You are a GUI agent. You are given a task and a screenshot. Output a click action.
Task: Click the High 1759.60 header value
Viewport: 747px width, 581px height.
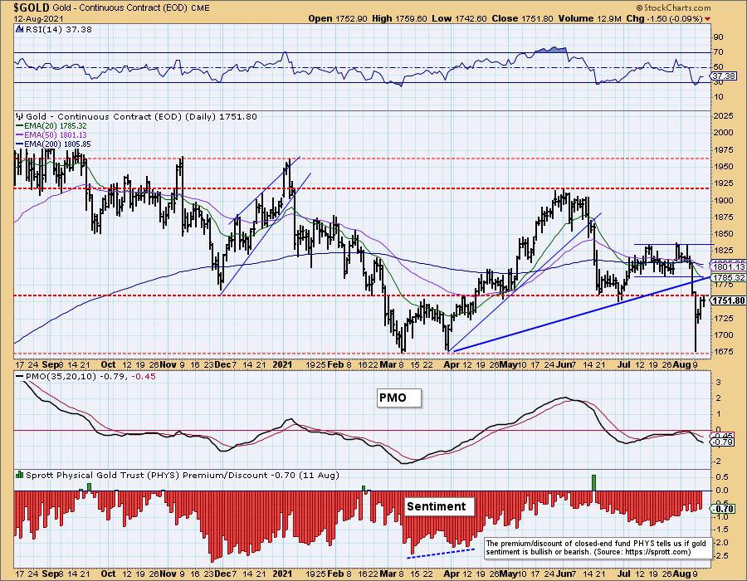click(399, 18)
